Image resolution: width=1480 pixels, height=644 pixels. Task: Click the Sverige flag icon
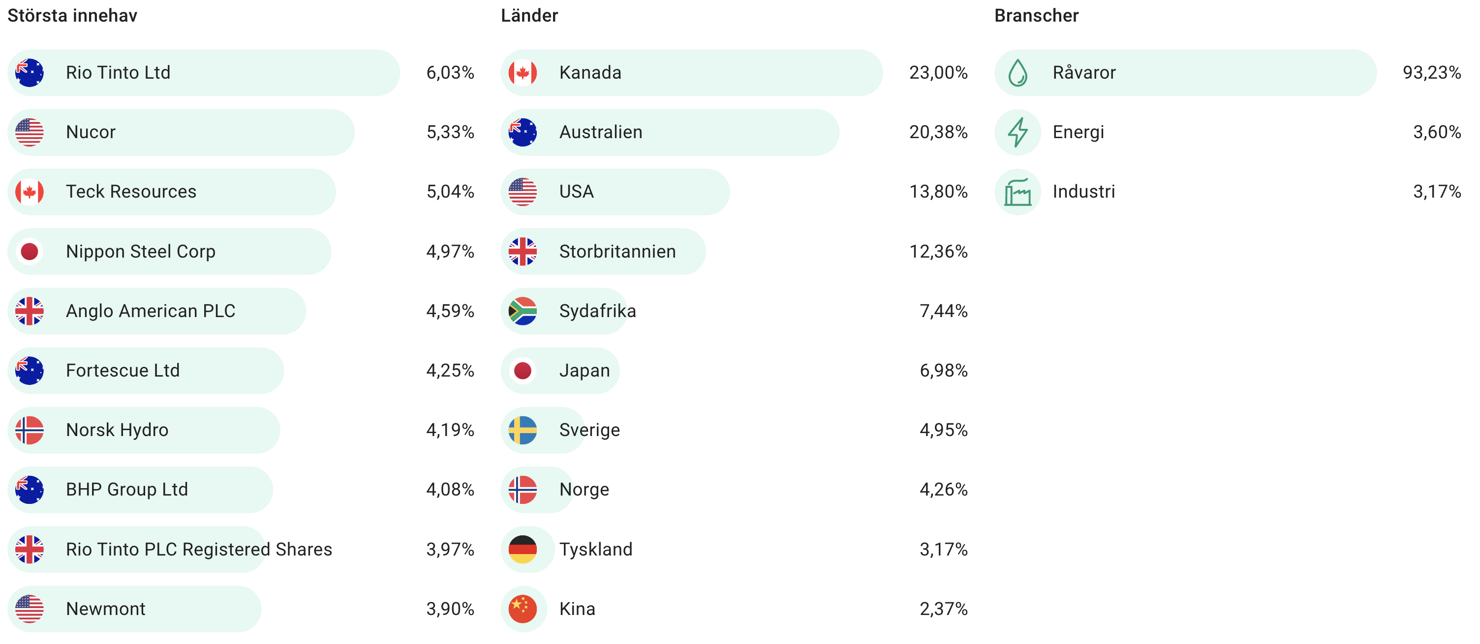[522, 430]
